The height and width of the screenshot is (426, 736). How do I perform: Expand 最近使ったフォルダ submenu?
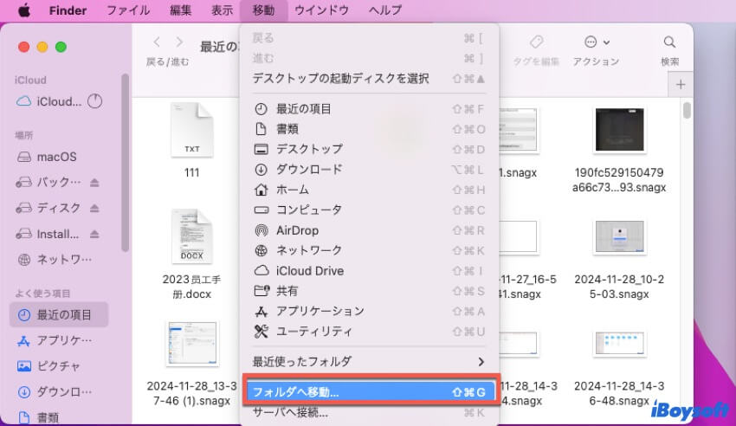coord(369,362)
